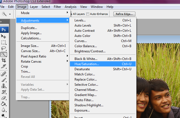Collapse the toolbox panel arrows
The height and width of the screenshot is (118, 180).
[1, 21]
